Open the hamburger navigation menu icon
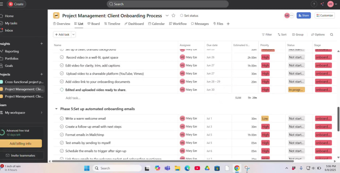The image size is (340, 173). click(1, 4)
